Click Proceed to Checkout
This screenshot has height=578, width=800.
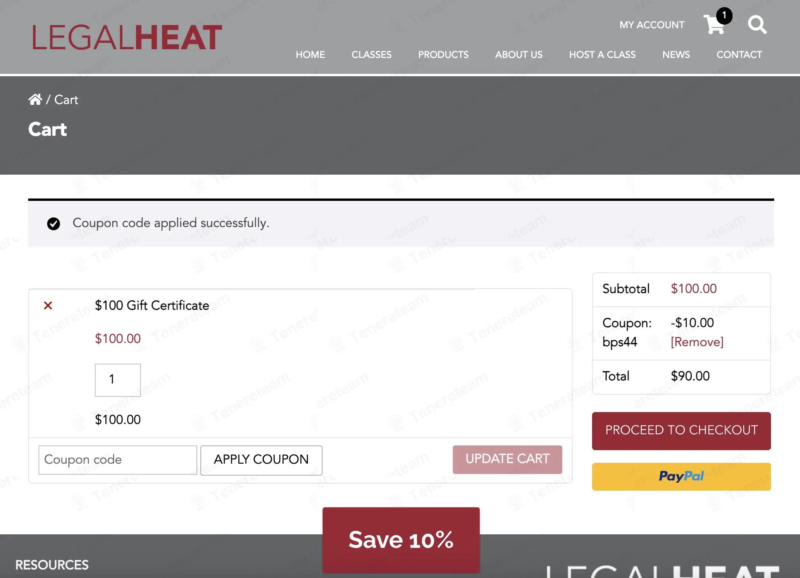pos(681,431)
